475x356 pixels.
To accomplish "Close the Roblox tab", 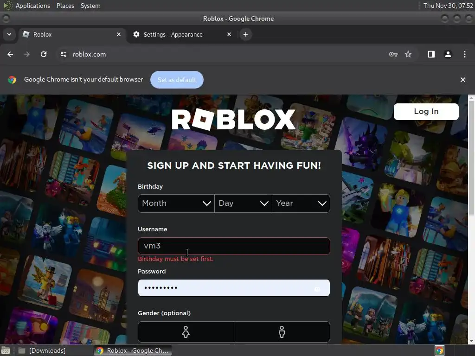I will [119, 34].
